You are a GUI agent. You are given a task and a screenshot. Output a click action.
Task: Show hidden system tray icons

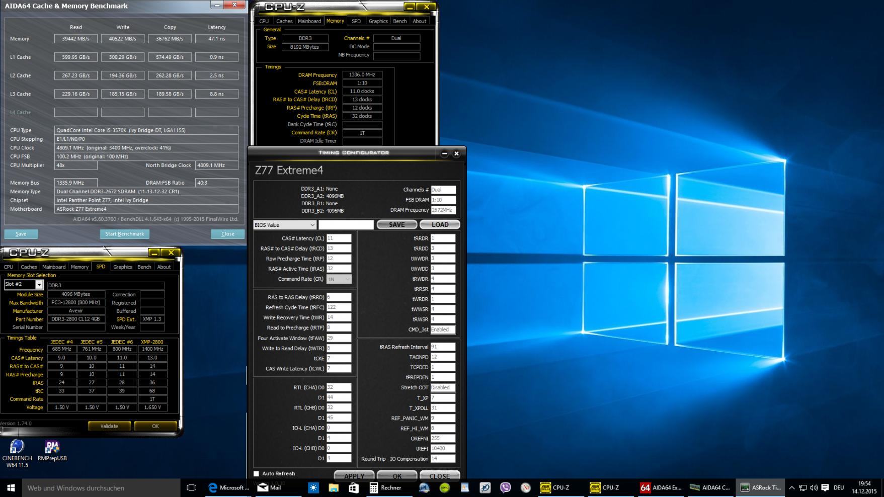(x=791, y=487)
